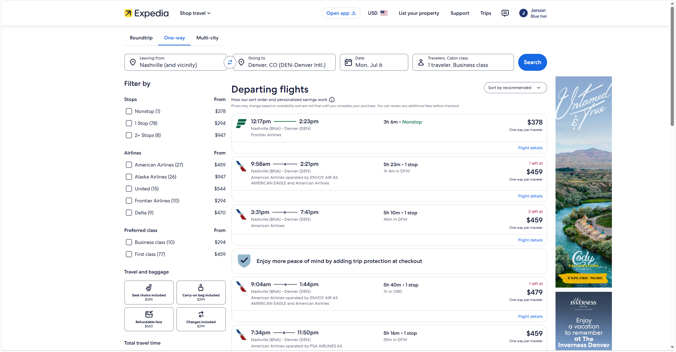Open the messages chat icon
Viewport: 676px width, 352px height.
coord(505,13)
